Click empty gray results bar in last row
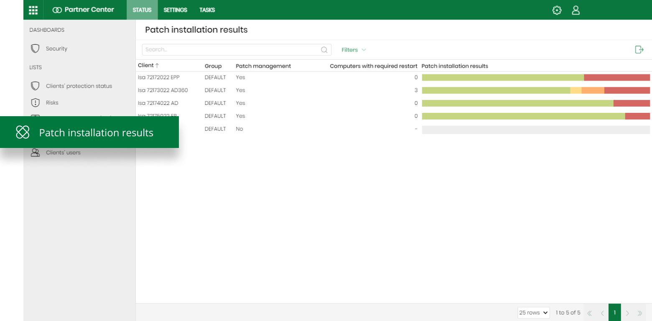 (x=536, y=130)
